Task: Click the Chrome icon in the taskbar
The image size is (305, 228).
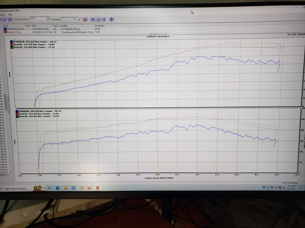Action: (x=58, y=188)
